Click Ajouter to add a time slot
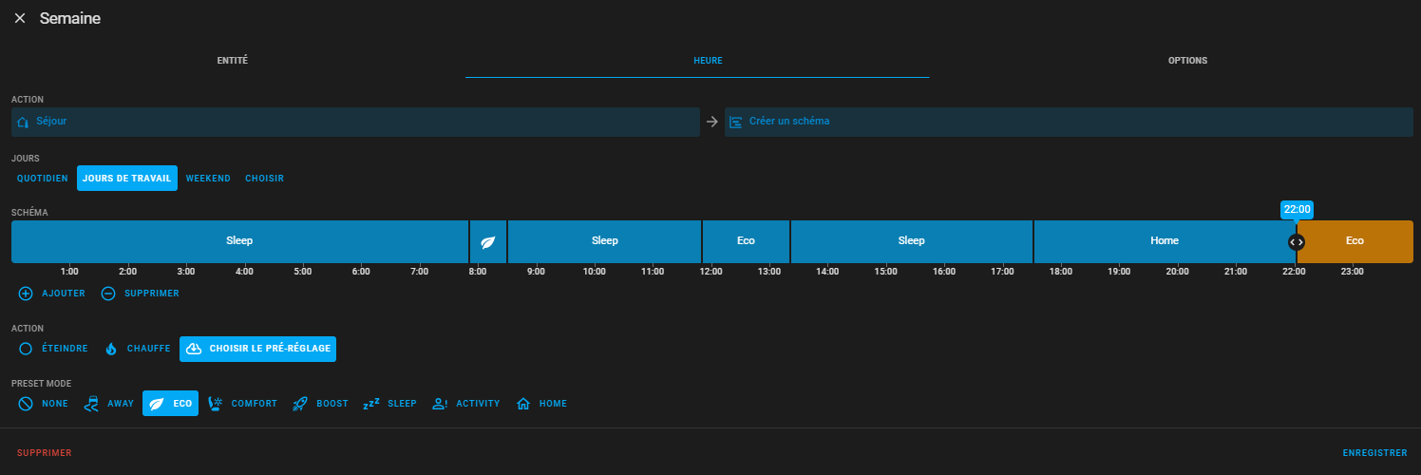 pos(52,294)
